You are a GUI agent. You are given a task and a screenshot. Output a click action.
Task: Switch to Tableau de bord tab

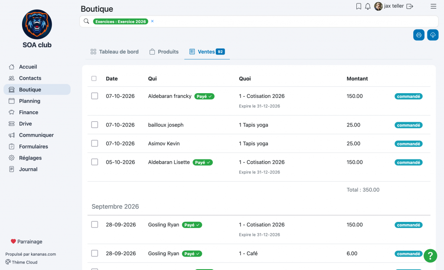(114, 52)
